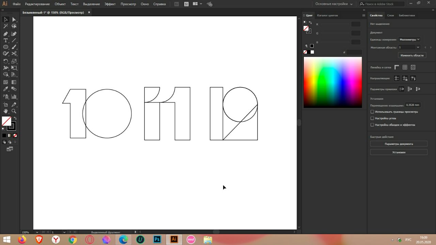
Task: Select the Pen tool
Action: coord(6,34)
